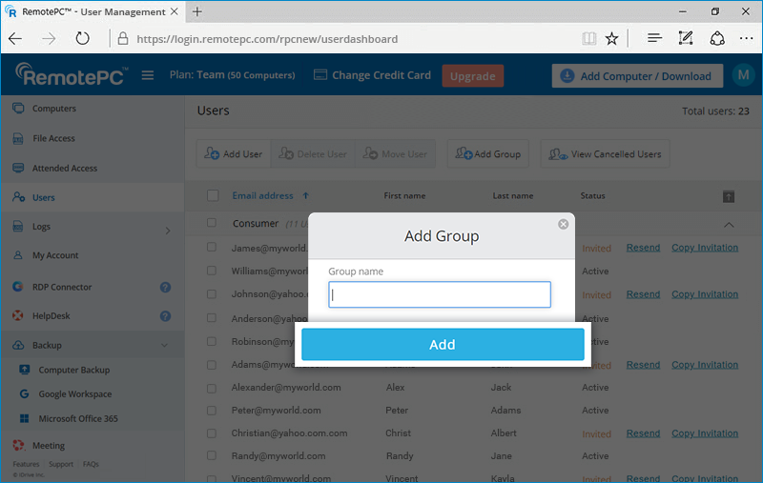
Task: Click the RDP Connector help icon
Action: [x=165, y=287]
